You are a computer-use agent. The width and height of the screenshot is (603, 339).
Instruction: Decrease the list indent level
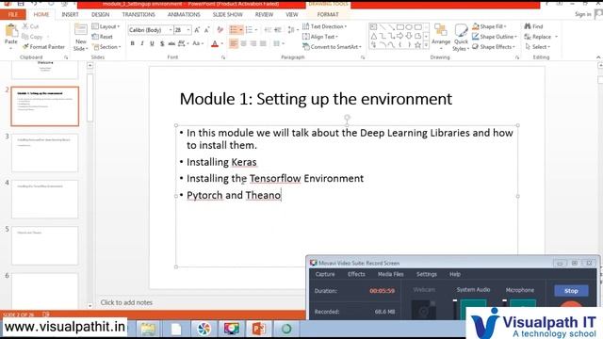click(x=268, y=30)
